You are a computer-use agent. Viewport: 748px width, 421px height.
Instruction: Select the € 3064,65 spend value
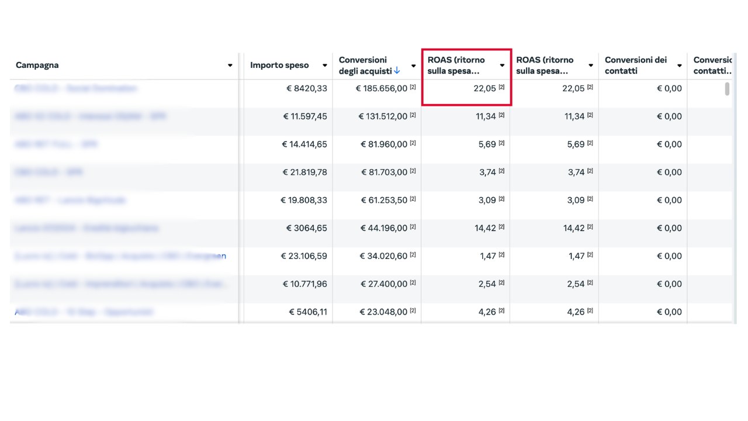[x=307, y=228]
